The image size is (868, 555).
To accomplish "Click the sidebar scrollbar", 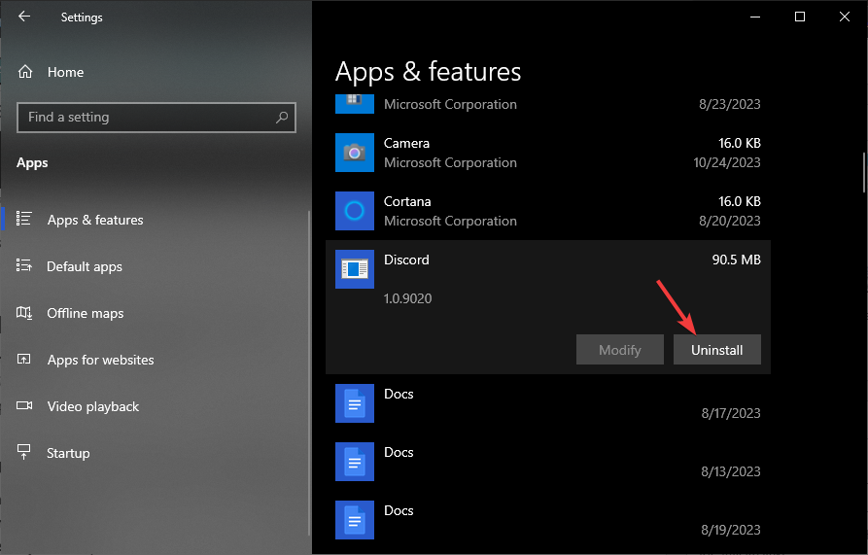I will tap(309, 373).
